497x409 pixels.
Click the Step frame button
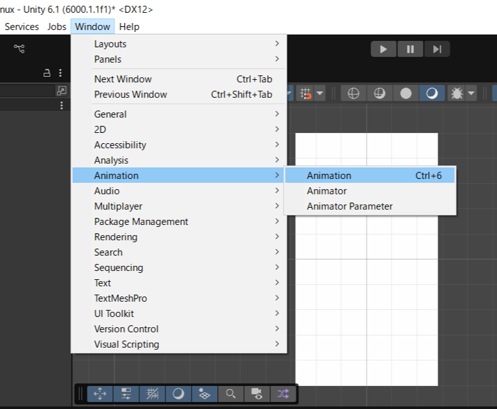pyautogui.click(x=437, y=49)
